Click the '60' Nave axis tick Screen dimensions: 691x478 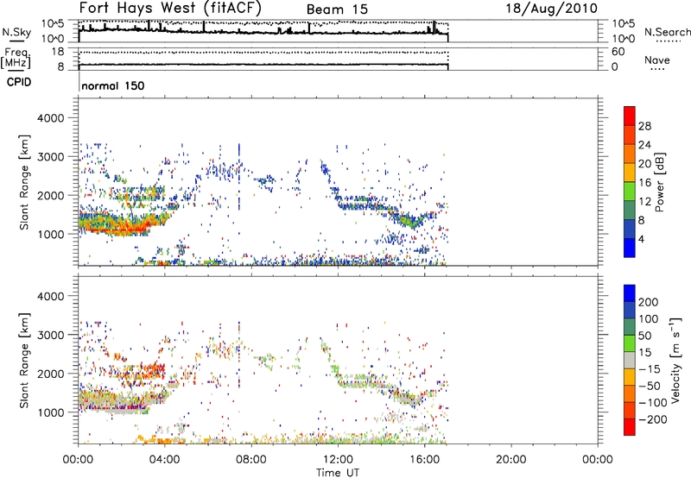(618, 52)
